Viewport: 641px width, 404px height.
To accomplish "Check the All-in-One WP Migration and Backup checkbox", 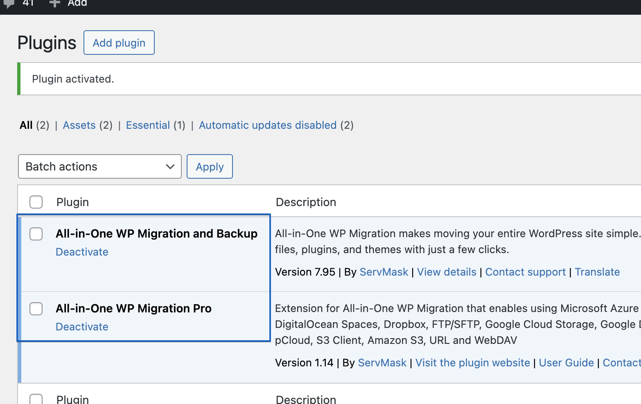I will coord(36,234).
